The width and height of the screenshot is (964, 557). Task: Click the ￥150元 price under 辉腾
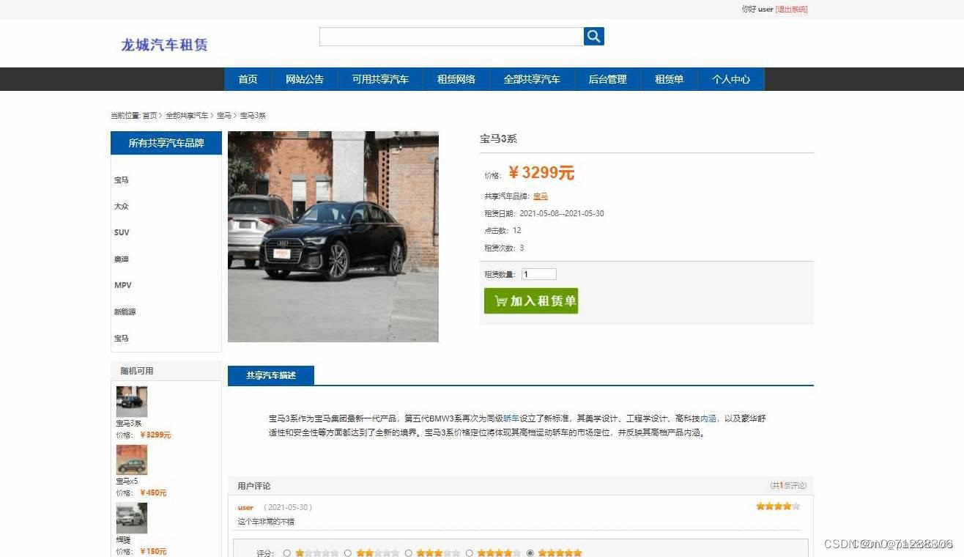[x=153, y=551]
